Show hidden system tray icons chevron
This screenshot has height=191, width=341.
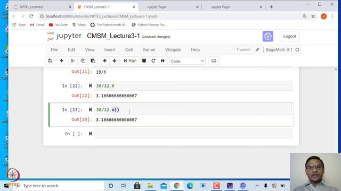[x=257, y=186]
